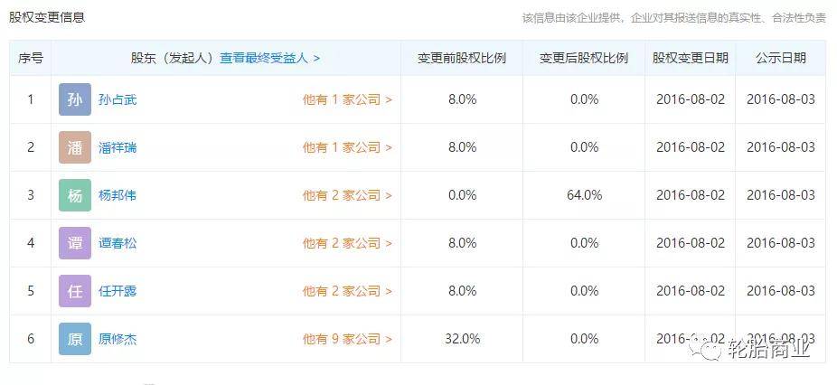Click the 变更后股权比例 column header
Screen dimensions: 837x385
point(584,58)
